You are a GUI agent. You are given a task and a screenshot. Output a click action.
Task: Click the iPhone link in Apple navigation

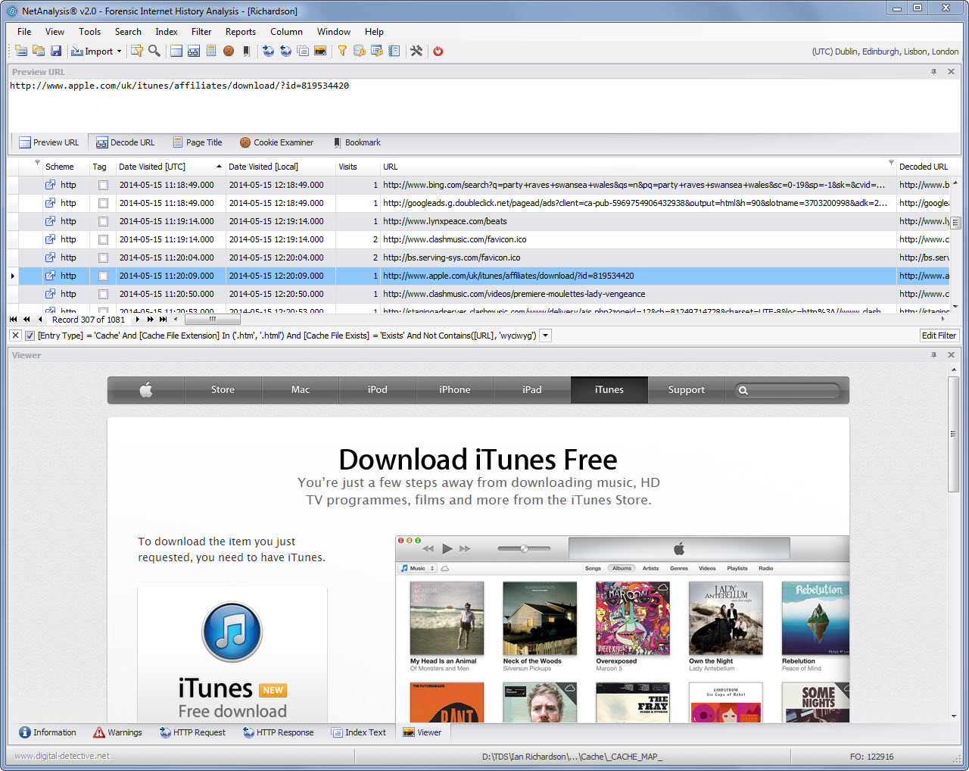coord(455,390)
